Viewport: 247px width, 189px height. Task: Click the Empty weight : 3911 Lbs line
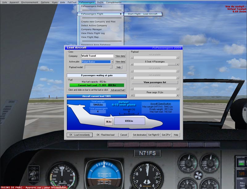click(x=161, y=109)
